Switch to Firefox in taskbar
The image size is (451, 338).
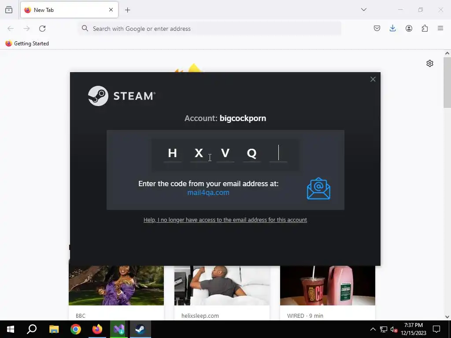click(97, 329)
